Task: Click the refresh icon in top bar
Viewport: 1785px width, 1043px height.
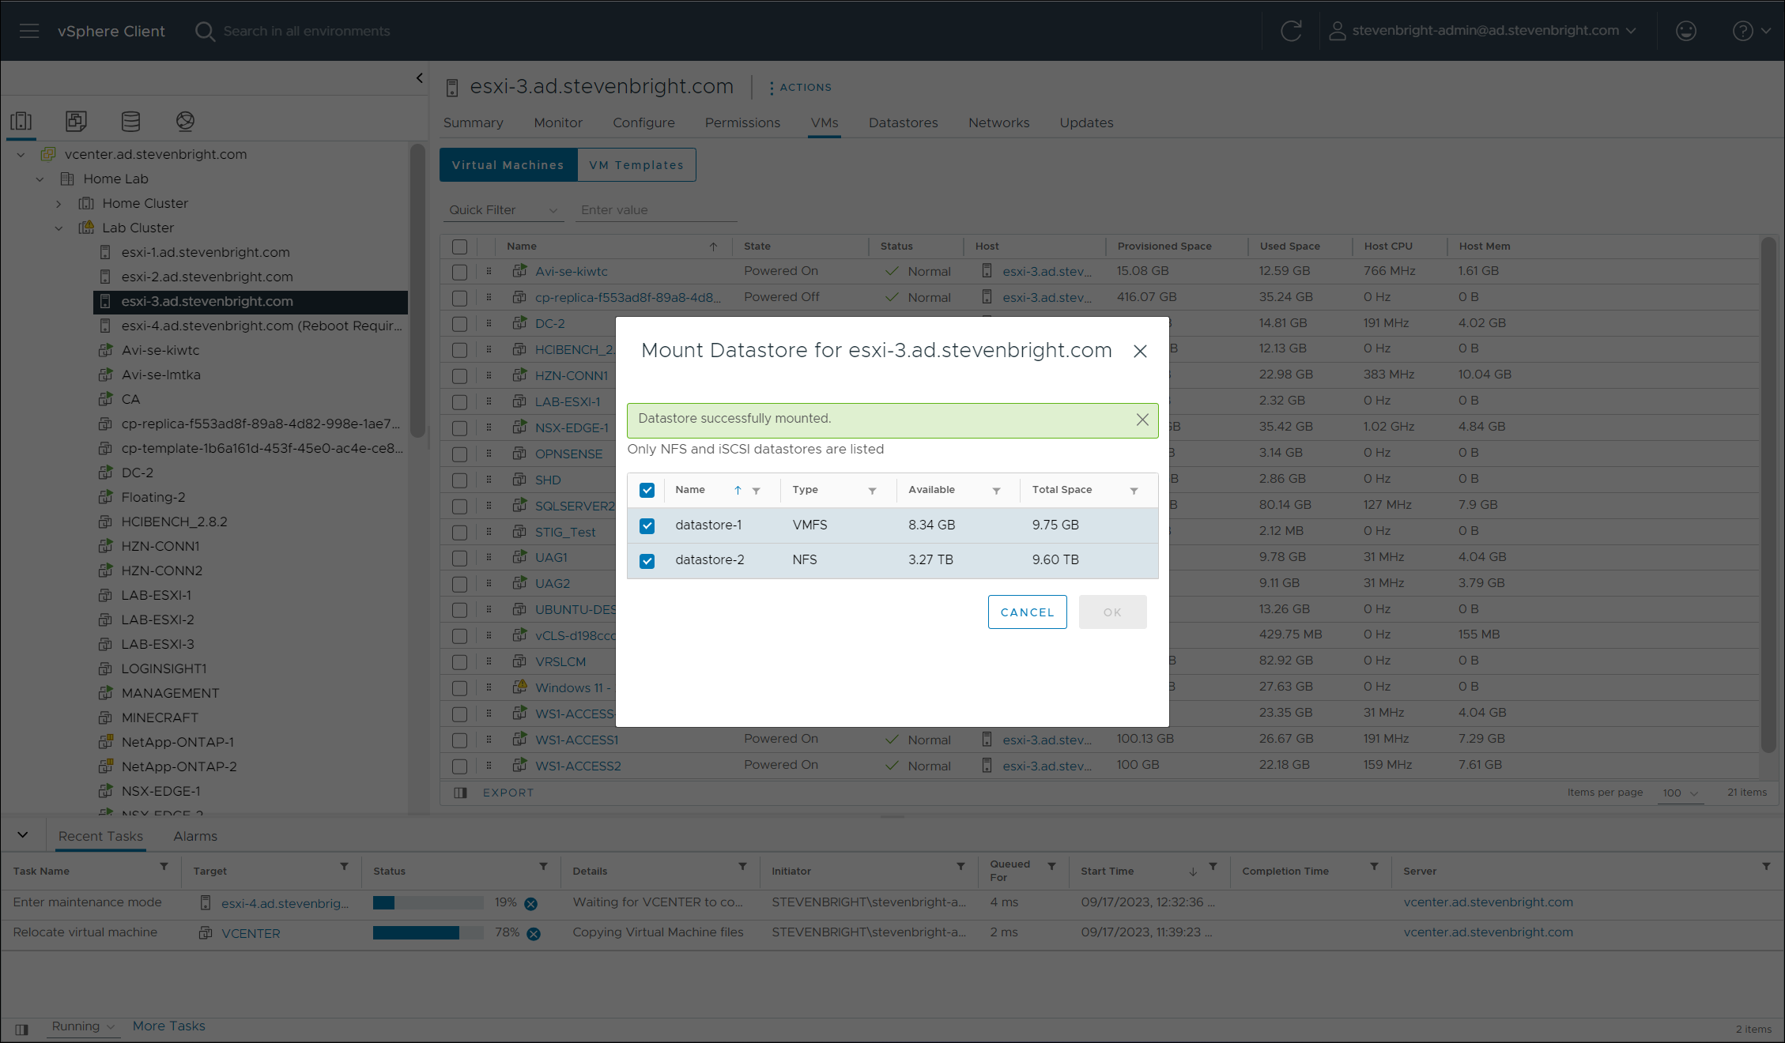Action: point(1291,31)
